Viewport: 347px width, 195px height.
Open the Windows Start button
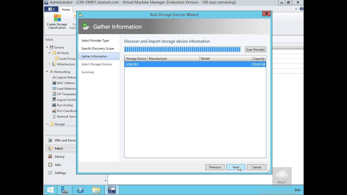tap(50, 190)
